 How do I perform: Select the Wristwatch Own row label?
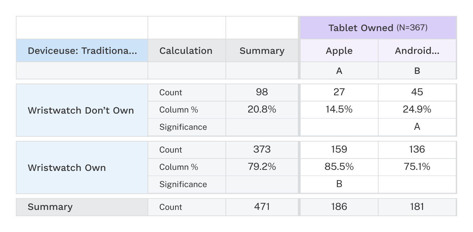point(67,168)
